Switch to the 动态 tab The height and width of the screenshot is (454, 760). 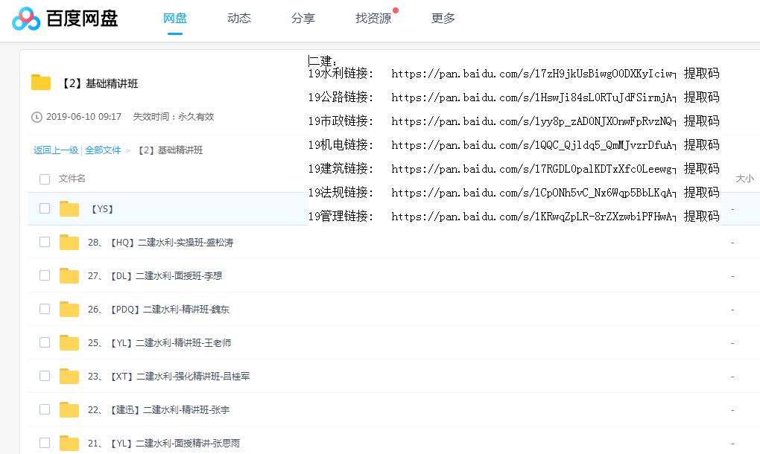coord(238,19)
